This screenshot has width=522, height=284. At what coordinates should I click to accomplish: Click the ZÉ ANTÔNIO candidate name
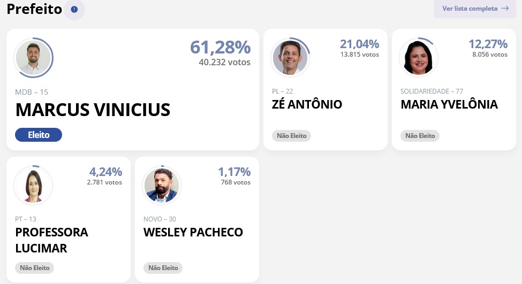pyautogui.click(x=307, y=104)
